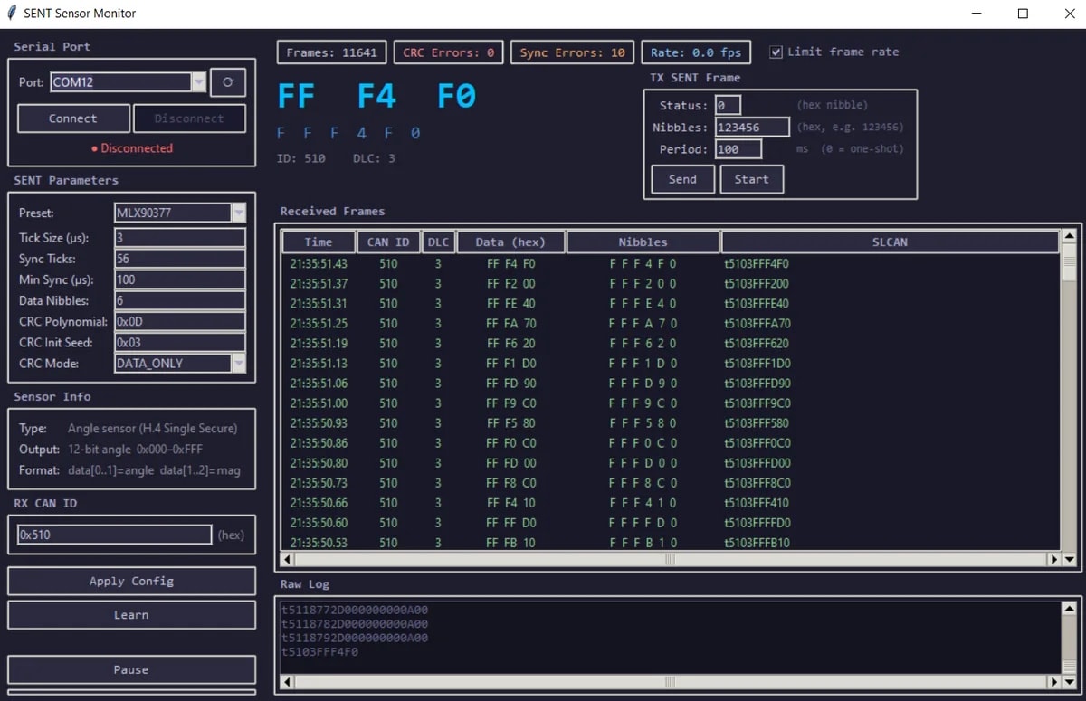Click the Disconnect button

tap(189, 118)
